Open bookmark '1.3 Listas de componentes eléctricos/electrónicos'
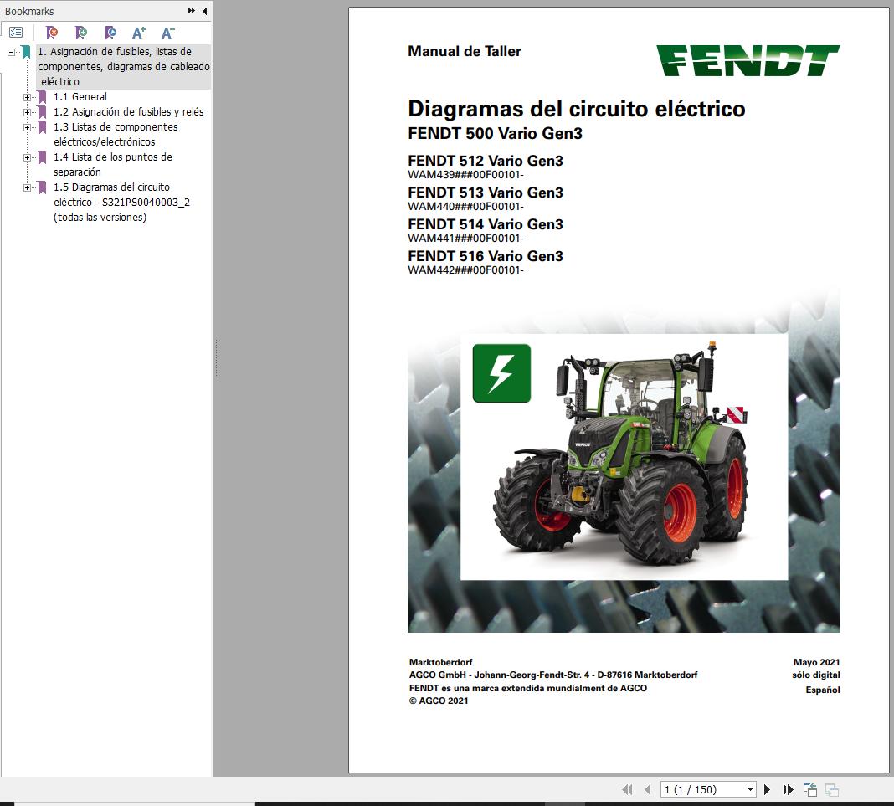The image size is (894, 806). coord(116,135)
